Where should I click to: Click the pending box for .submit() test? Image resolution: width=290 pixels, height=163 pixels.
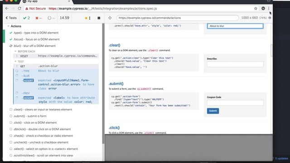click(11, 116)
